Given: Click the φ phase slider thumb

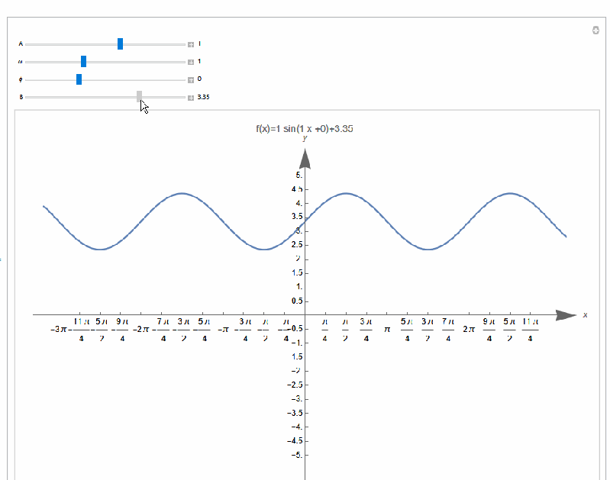Looking at the screenshot, I should (79, 79).
